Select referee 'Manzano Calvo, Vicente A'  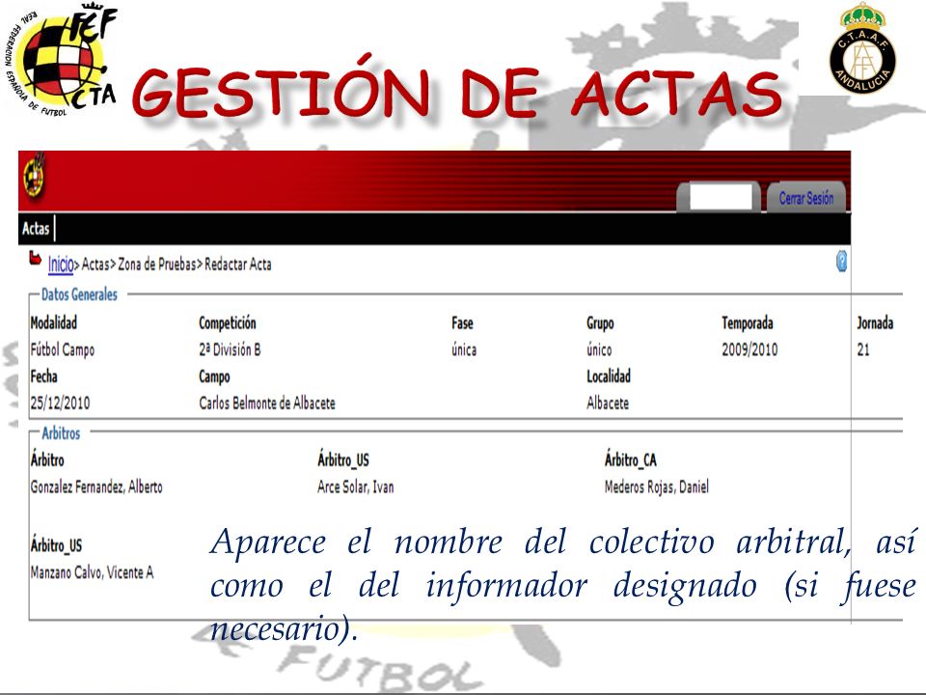[x=93, y=572]
